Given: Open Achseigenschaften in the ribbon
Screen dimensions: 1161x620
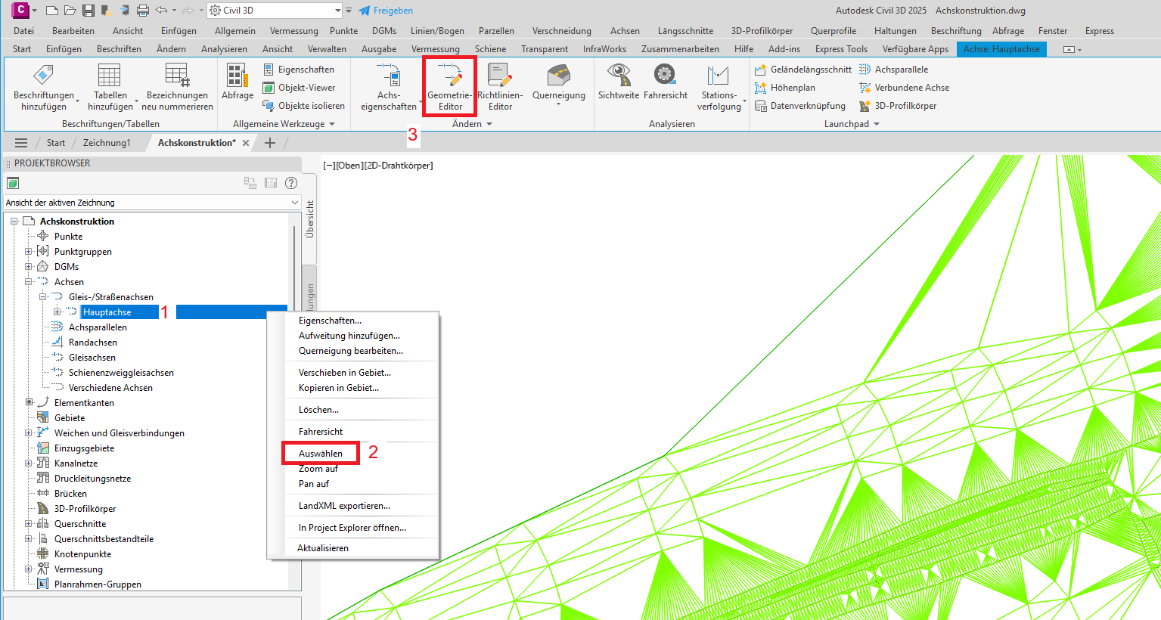Looking at the screenshot, I should click(x=389, y=86).
